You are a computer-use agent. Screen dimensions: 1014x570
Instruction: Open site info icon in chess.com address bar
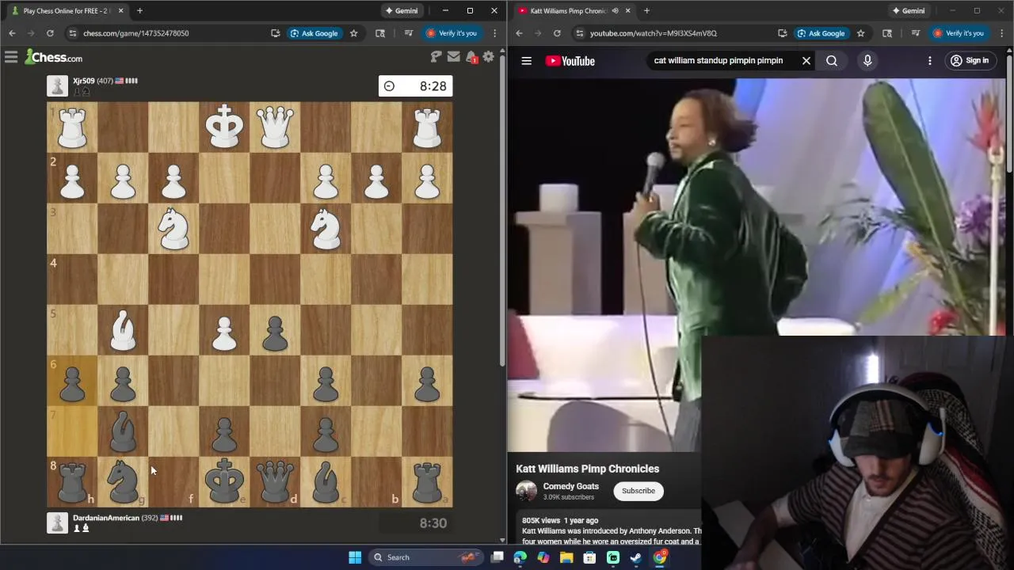click(72, 33)
